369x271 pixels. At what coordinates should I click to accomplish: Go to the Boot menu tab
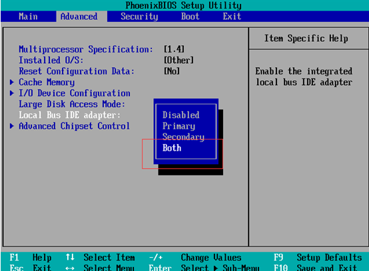pos(190,17)
